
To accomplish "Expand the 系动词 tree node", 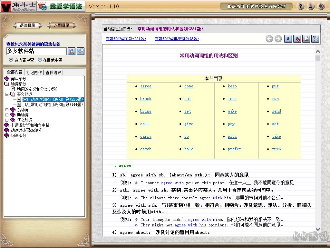I will [6, 110].
